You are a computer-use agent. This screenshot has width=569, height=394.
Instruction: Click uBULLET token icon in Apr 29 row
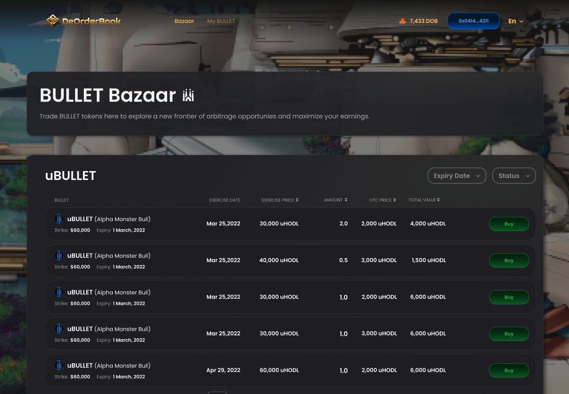coord(59,365)
